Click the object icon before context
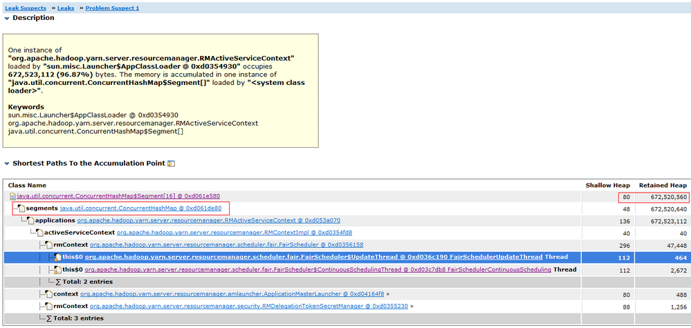Viewport: 691px width, 328px height. tap(48, 294)
